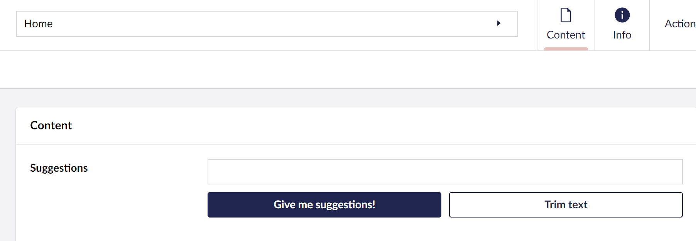Click the Trim text button

(566, 205)
